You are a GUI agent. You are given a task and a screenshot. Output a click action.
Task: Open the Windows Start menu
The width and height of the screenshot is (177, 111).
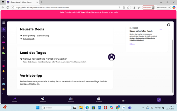pyautogui.click(x=38, y=108)
